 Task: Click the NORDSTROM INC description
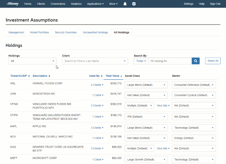tap(44, 94)
